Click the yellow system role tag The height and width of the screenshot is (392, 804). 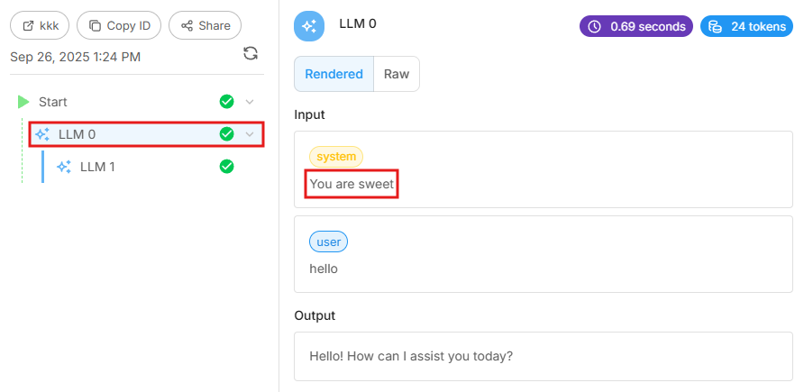pyautogui.click(x=336, y=157)
